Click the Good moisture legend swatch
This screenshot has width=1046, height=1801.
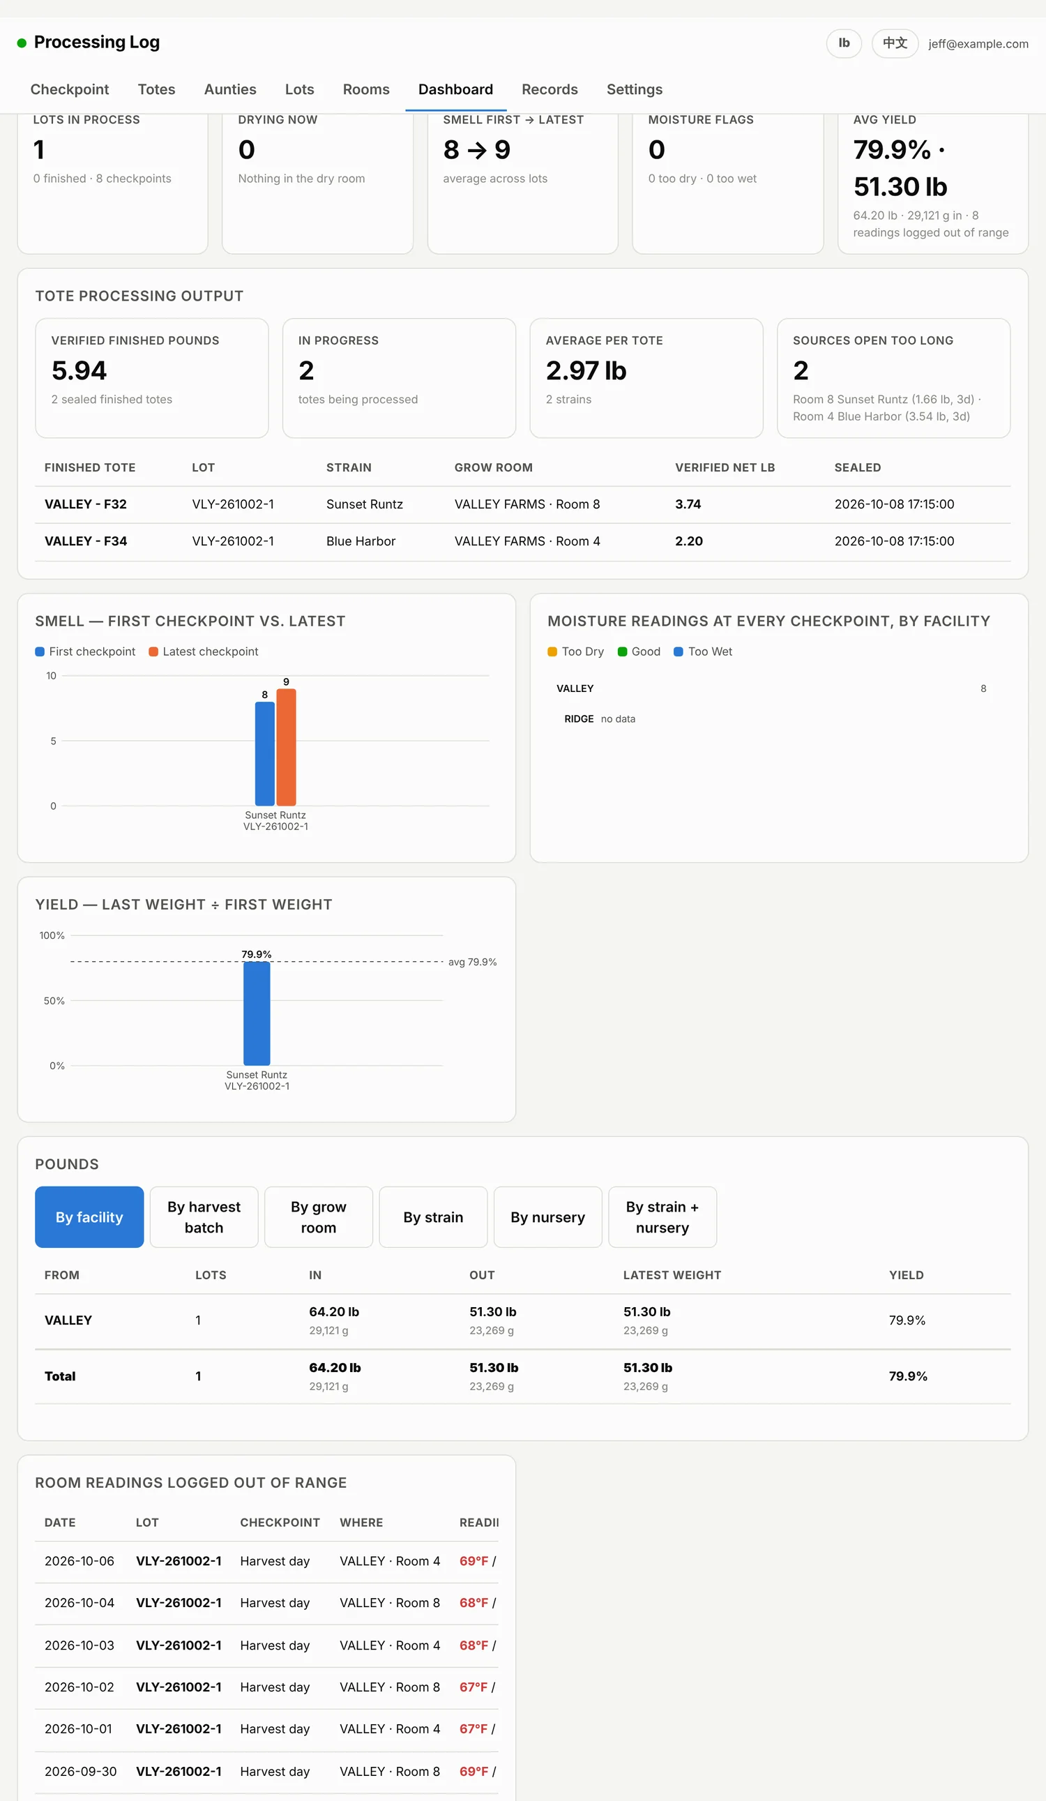622,651
